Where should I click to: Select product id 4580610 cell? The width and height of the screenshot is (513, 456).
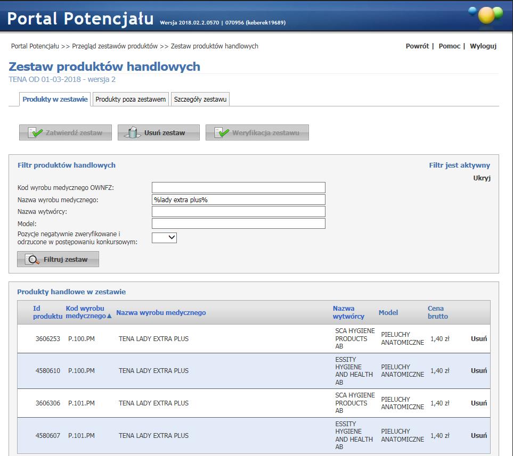tap(48, 371)
